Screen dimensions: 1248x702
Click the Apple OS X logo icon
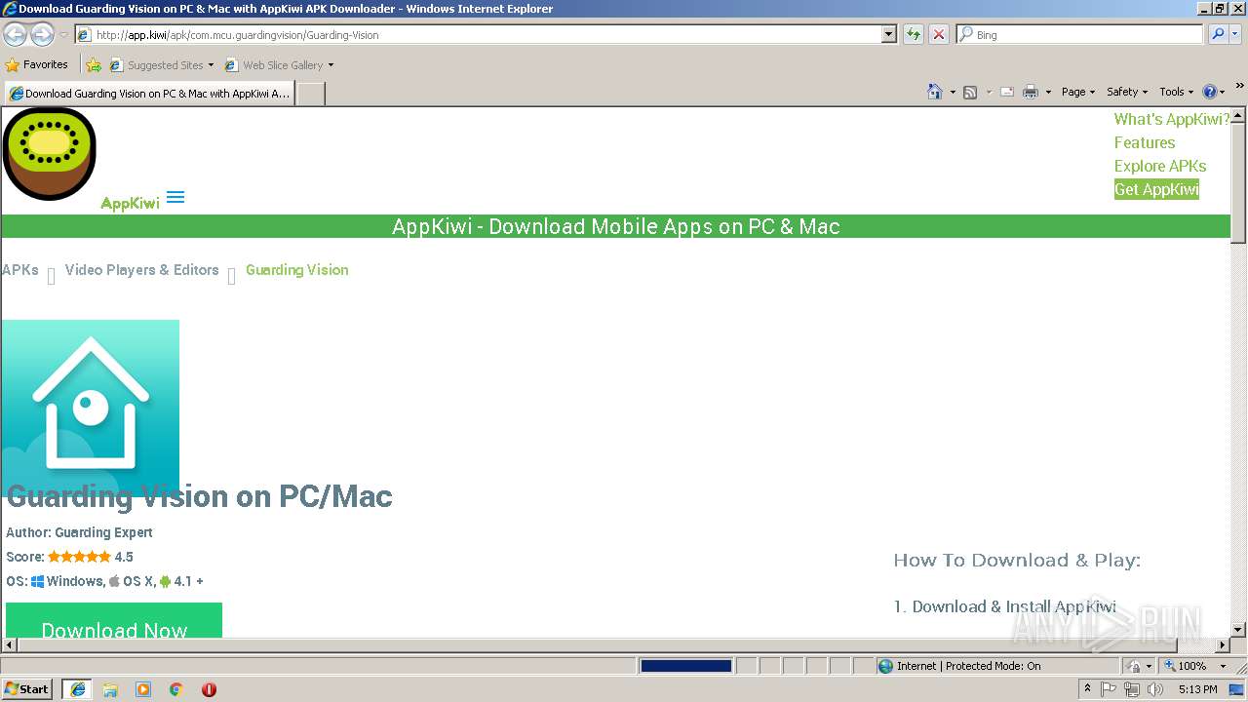coord(114,581)
